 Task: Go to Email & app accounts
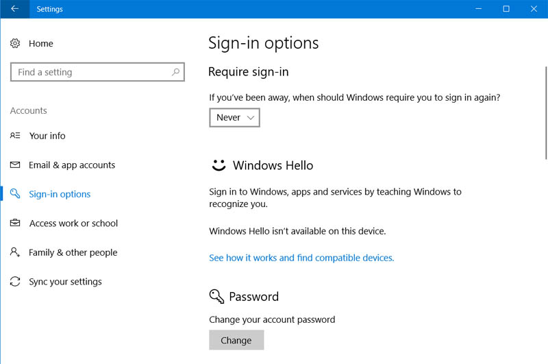[72, 165]
